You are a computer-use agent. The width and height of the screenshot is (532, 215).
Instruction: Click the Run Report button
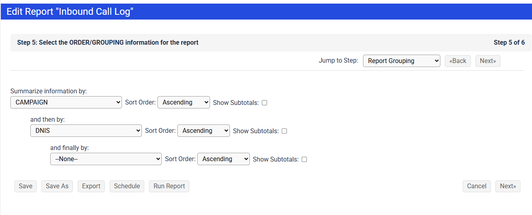pos(169,186)
